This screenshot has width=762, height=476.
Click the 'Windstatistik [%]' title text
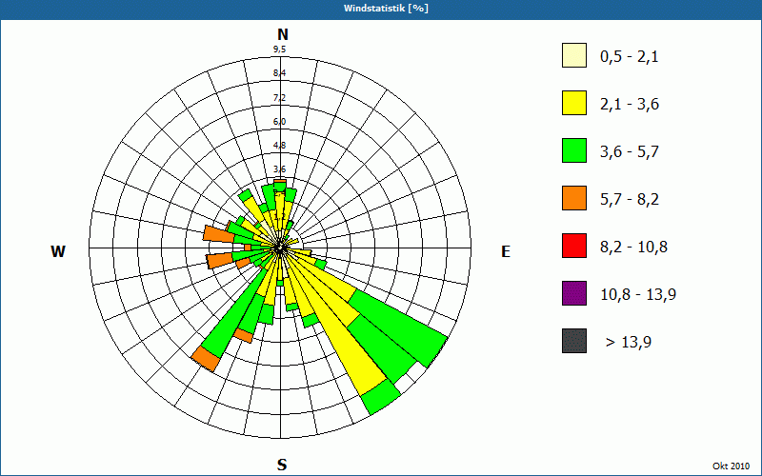click(386, 9)
